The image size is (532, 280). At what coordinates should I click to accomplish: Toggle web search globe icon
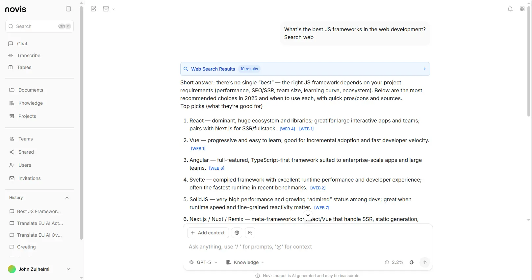[237, 233]
